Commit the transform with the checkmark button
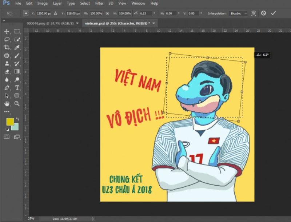The image size is (291, 222). (x=274, y=13)
